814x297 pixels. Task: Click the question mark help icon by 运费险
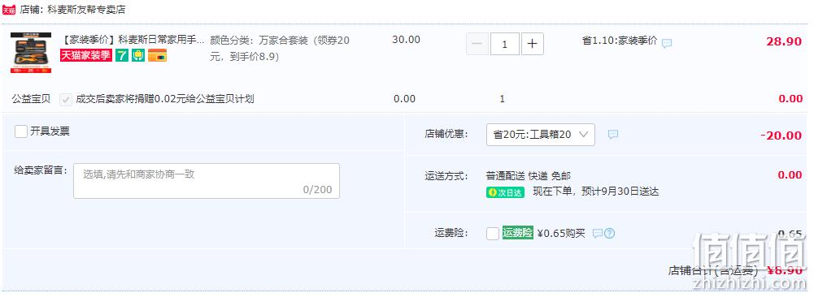point(609,234)
